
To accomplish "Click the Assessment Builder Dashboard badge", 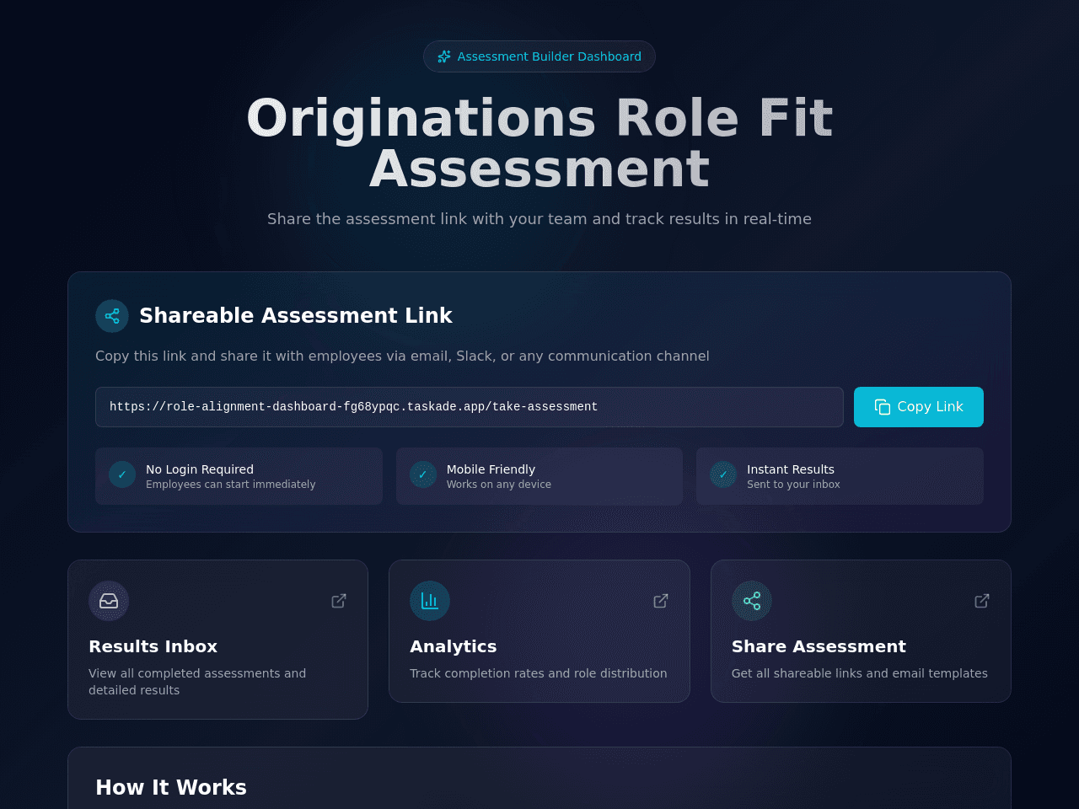I will [x=539, y=56].
